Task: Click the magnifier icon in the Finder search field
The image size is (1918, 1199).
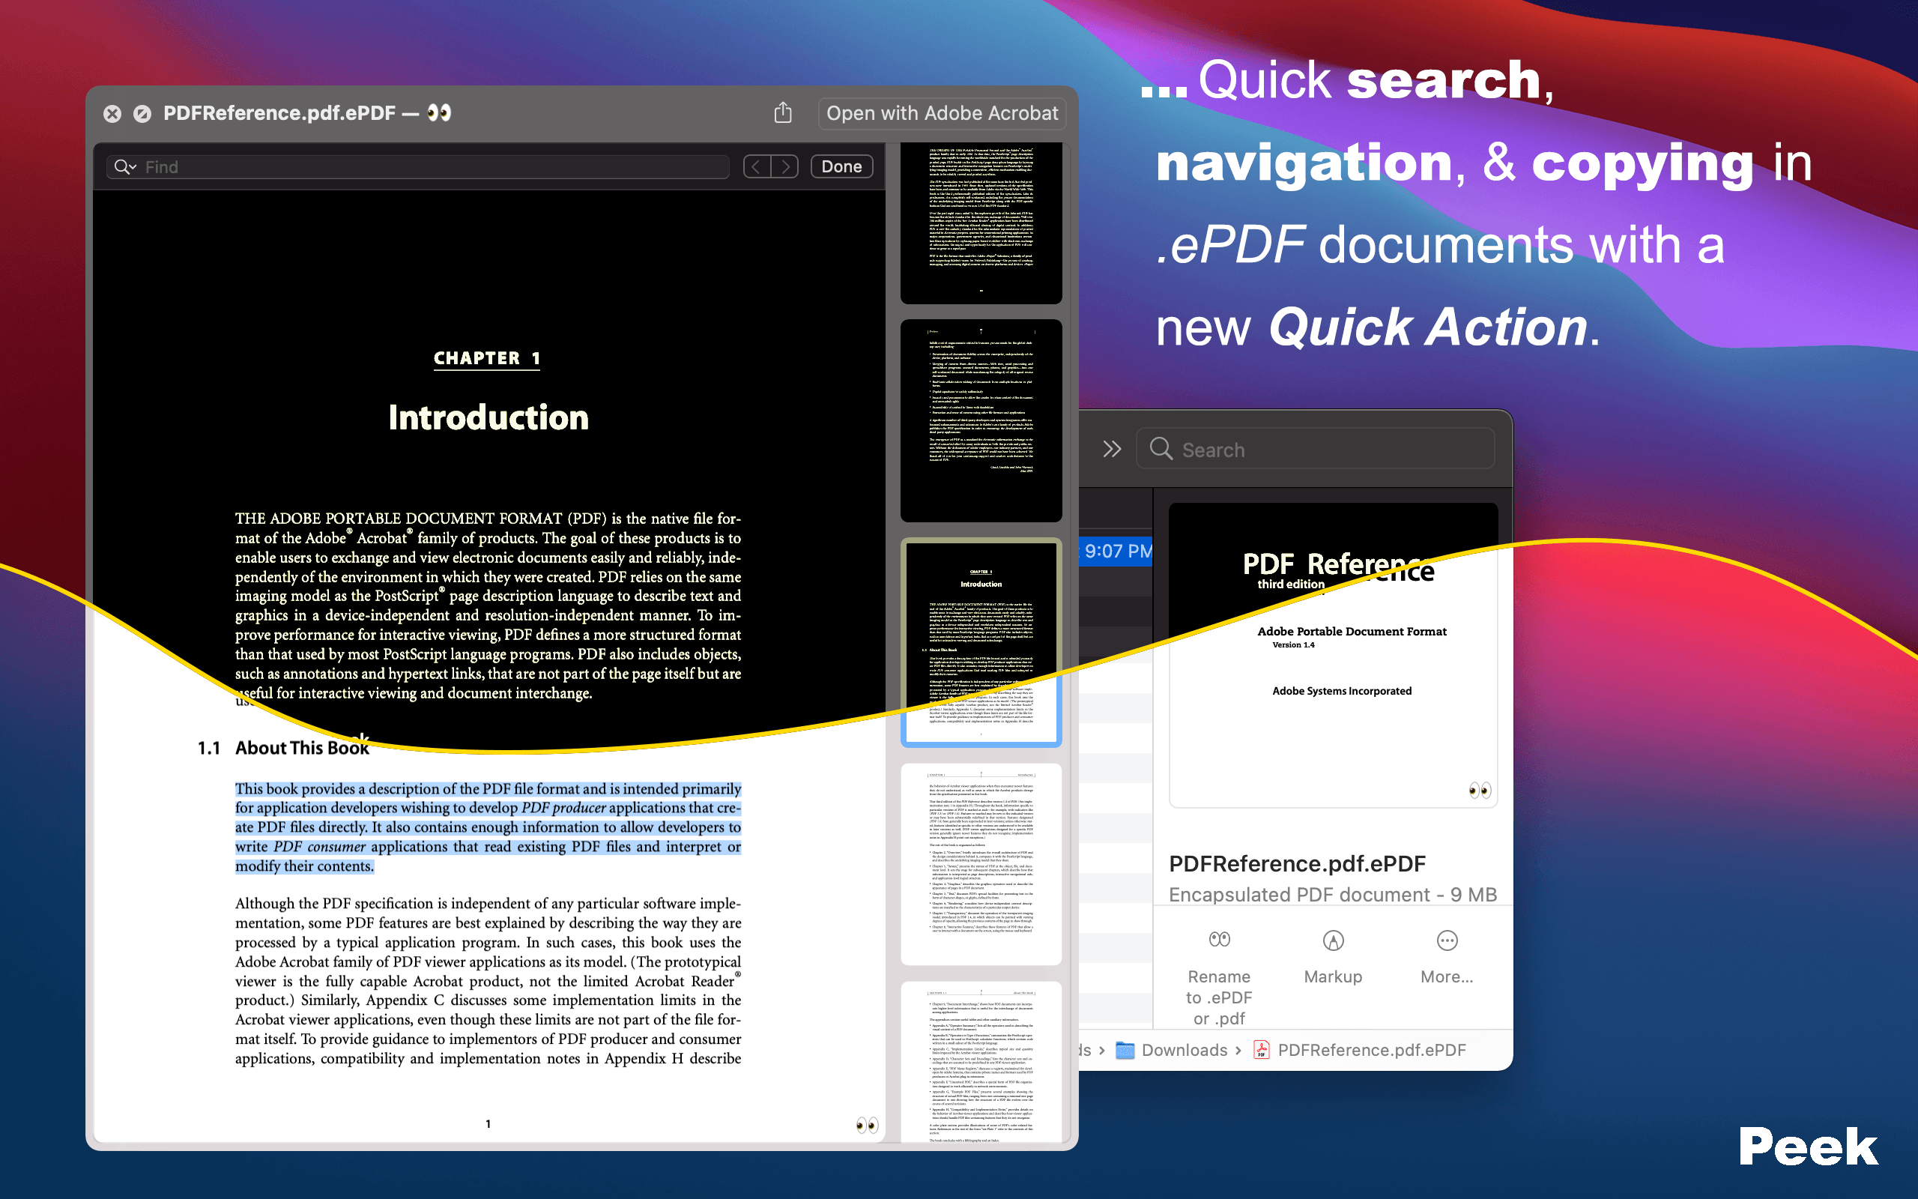Action: point(1161,449)
